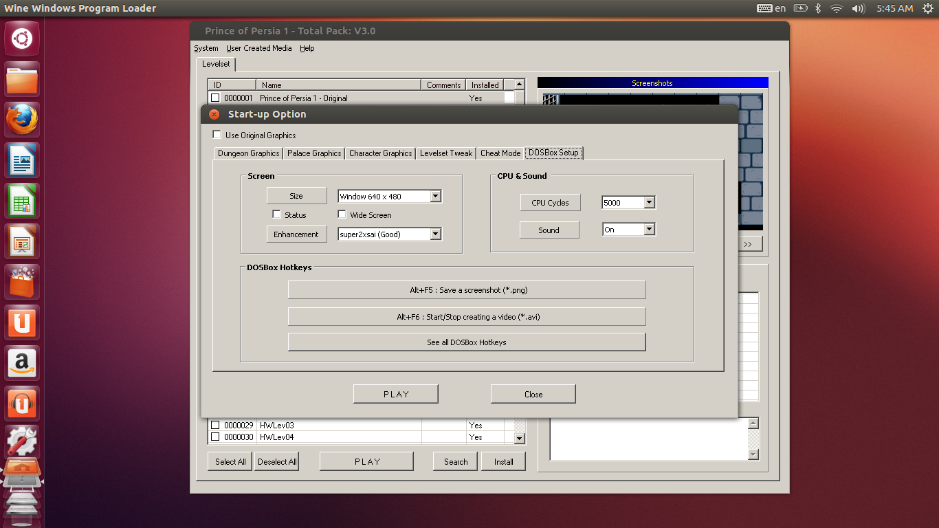The image size is (939, 528).
Task: Open Ubuntu One launcher icon
Action: [x=22, y=324]
